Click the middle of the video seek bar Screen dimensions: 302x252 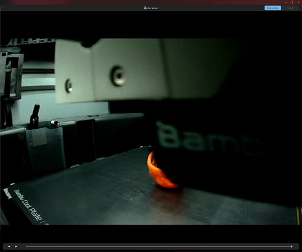pyautogui.click(x=158, y=246)
